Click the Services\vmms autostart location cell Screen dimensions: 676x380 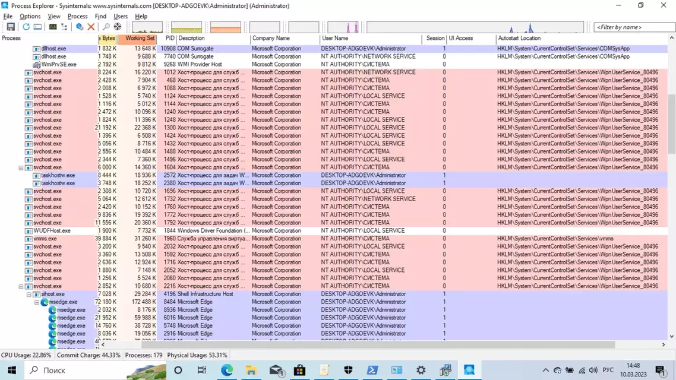click(x=555, y=239)
